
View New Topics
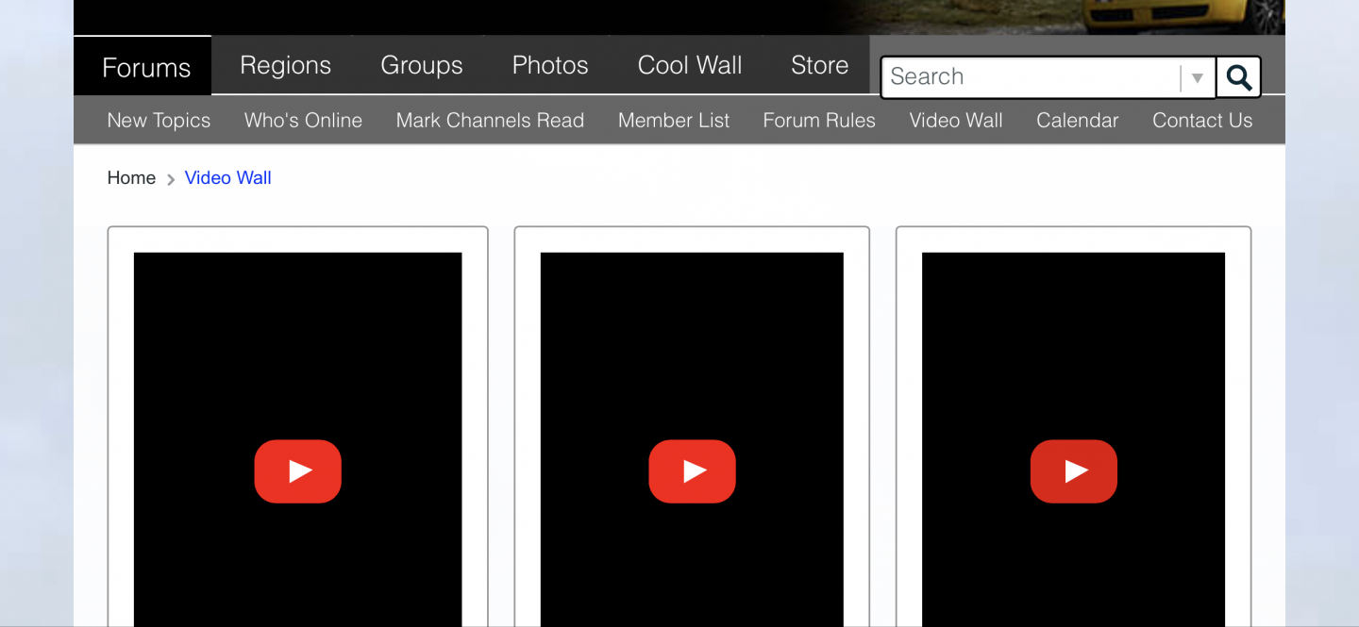point(159,121)
